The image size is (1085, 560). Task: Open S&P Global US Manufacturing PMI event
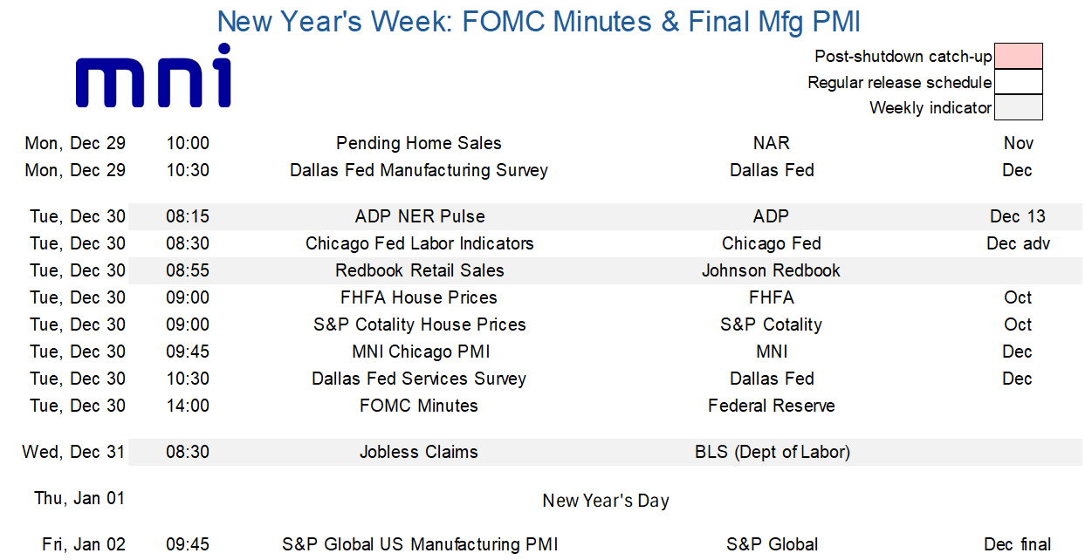(420, 544)
